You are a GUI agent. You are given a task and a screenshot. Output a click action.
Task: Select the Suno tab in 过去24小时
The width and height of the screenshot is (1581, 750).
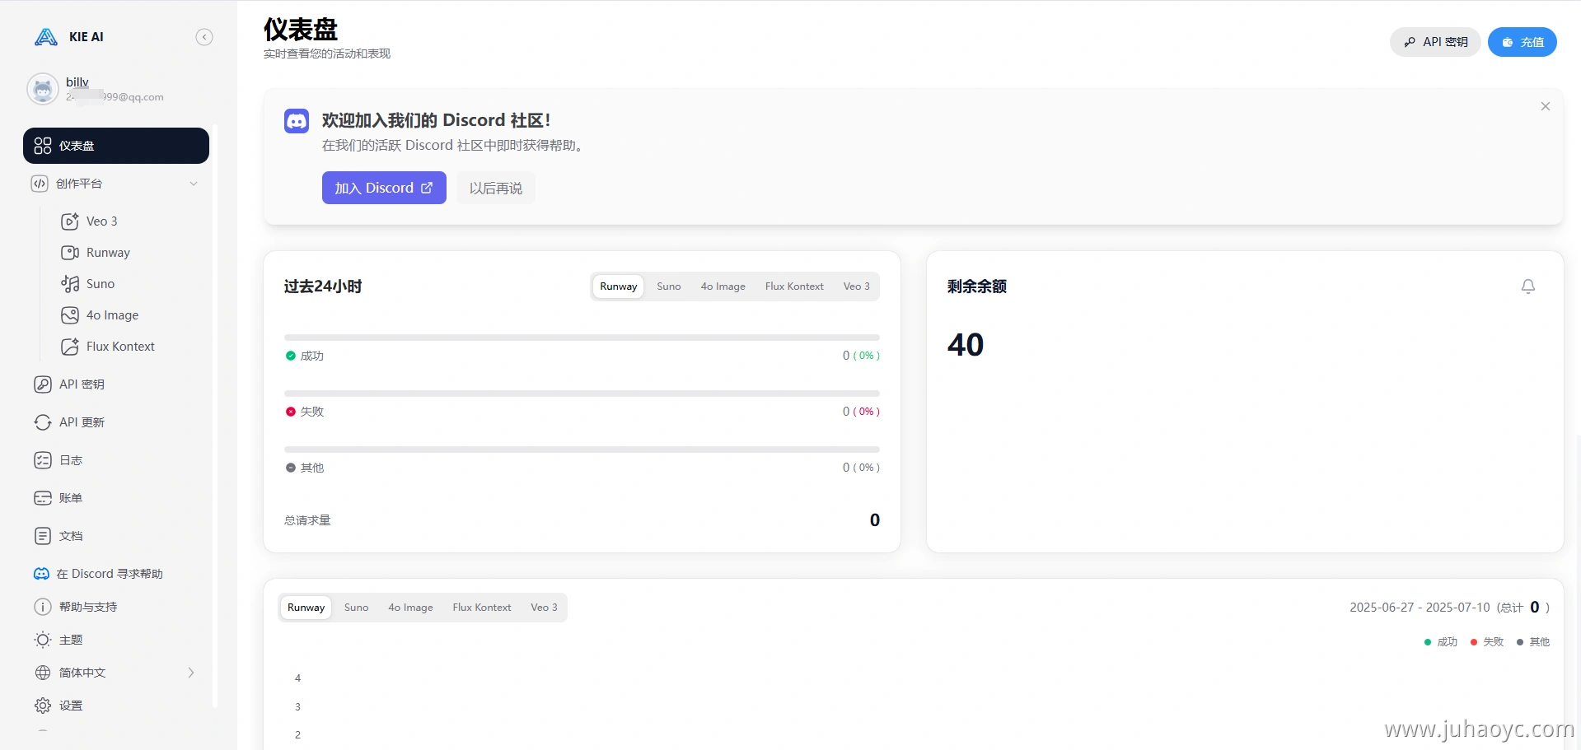pos(669,286)
